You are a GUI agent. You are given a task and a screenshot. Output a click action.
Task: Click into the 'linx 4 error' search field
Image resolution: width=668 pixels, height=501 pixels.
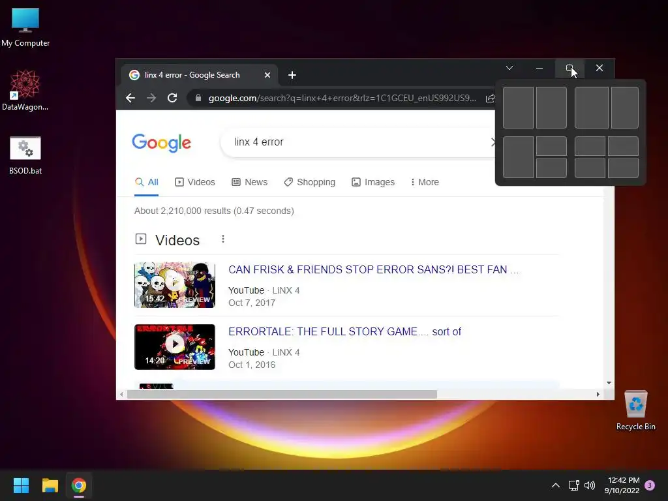coord(358,142)
